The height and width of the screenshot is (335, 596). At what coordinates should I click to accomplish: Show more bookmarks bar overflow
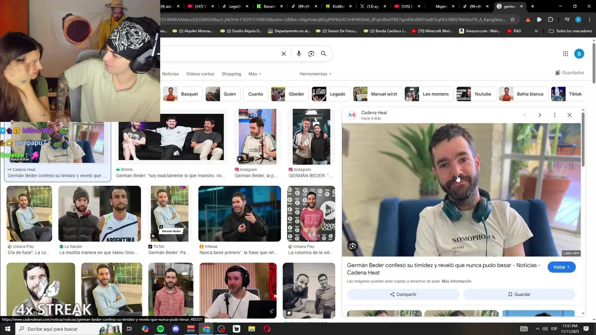pyautogui.click(x=536, y=31)
